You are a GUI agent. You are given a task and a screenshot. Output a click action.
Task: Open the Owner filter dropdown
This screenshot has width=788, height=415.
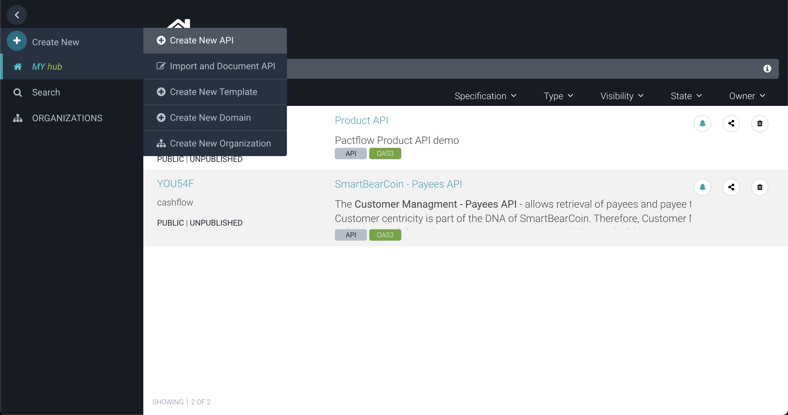point(747,96)
